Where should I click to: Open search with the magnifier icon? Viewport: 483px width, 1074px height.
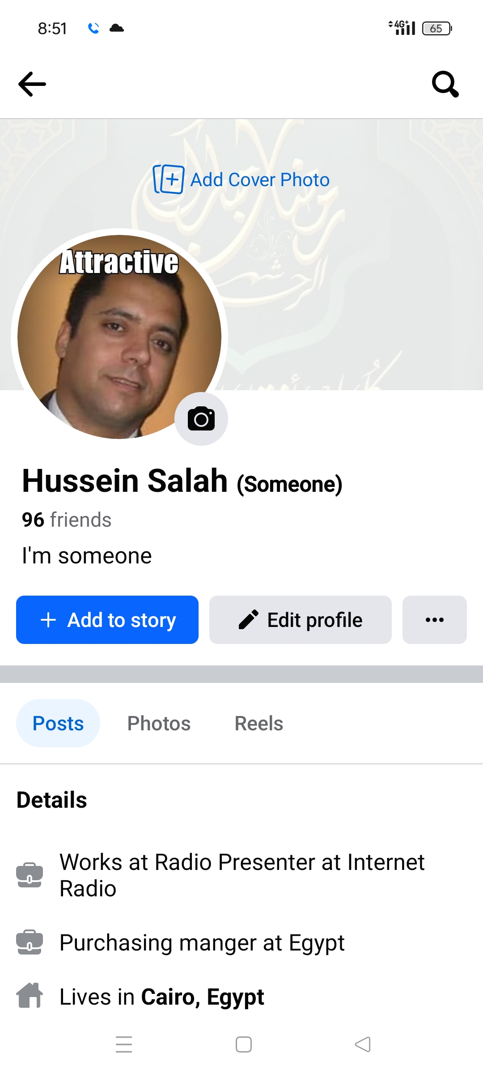click(x=445, y=84)
